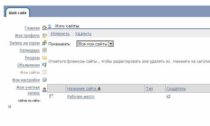Sort by Название сайта column header
Image resolution: width=210 pixels, height=126 pixels.
[x=82, y=89]
